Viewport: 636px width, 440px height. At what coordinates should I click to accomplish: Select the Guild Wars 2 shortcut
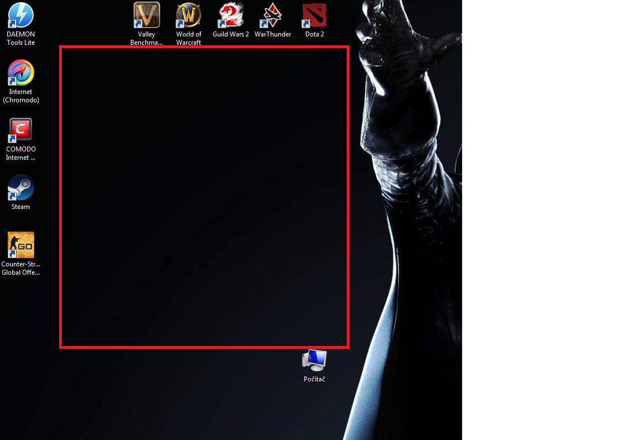(231, 15)
